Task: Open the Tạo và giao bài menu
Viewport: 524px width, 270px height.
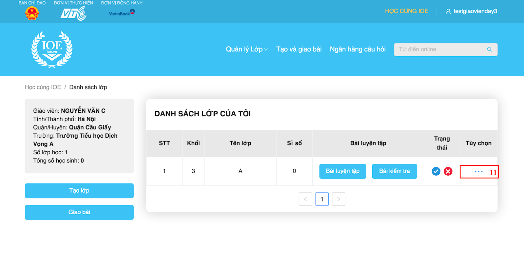Action: [x=299, y=49]
